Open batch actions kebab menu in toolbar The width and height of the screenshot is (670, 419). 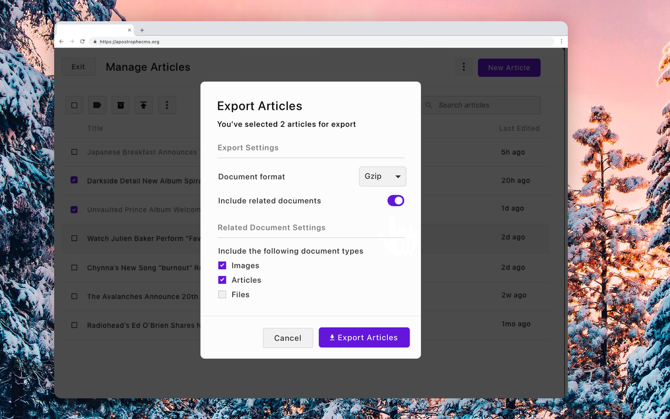[167, 105]
